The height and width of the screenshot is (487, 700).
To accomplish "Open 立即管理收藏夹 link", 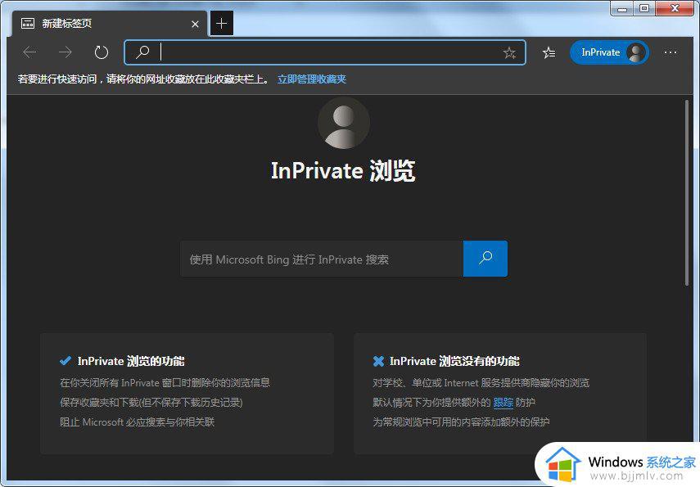I will click(312, 79).
